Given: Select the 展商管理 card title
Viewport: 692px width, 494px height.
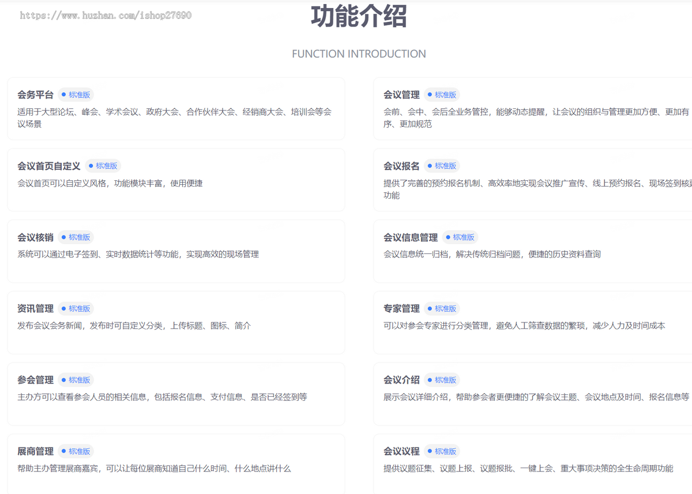Looking at the screenshot, I should click(x=35, y=451).
